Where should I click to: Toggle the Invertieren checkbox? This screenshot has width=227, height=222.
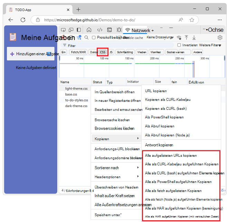(179, 45)
